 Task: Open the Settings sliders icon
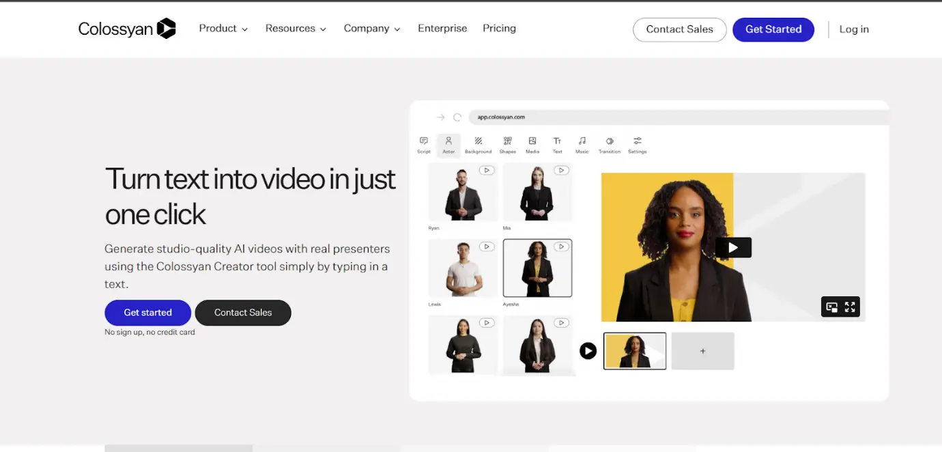coord(637,141)
